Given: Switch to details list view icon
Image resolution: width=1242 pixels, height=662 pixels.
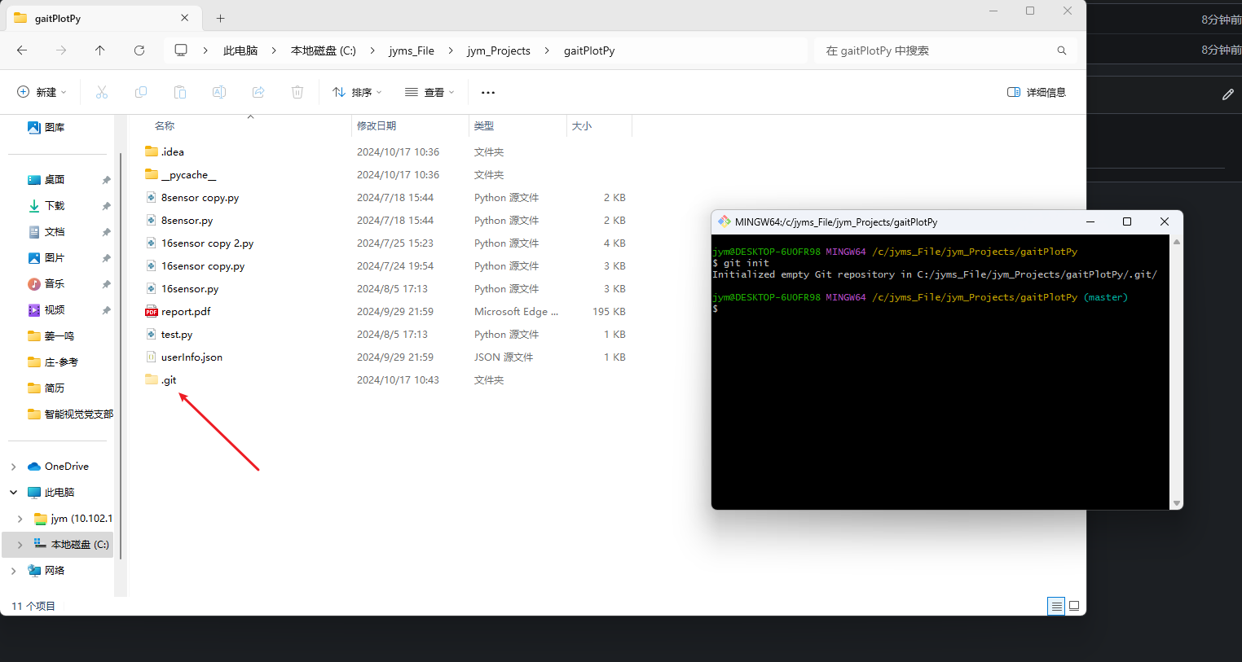Looking at the screenshot, I should pos(1056,606).
